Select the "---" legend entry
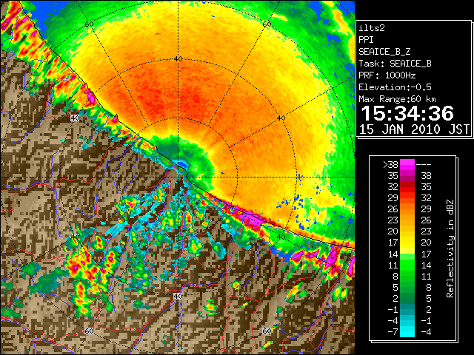 [423, 164]
